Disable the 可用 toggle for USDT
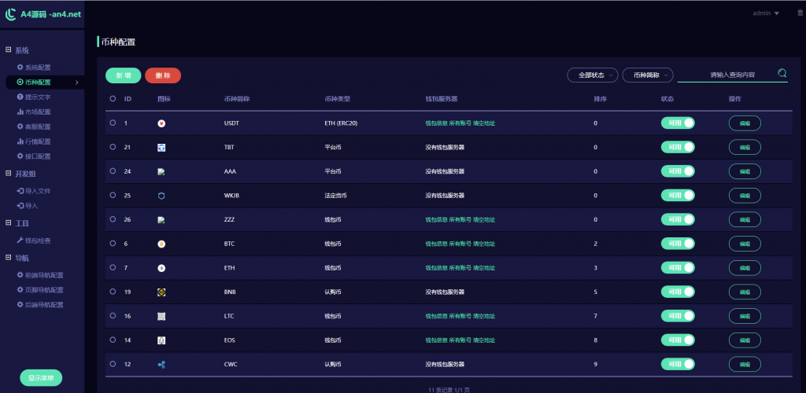The image size is (806, 393). click(678, 123)
